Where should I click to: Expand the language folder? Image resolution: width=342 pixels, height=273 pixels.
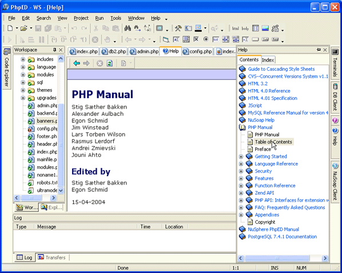pos(23,67)
